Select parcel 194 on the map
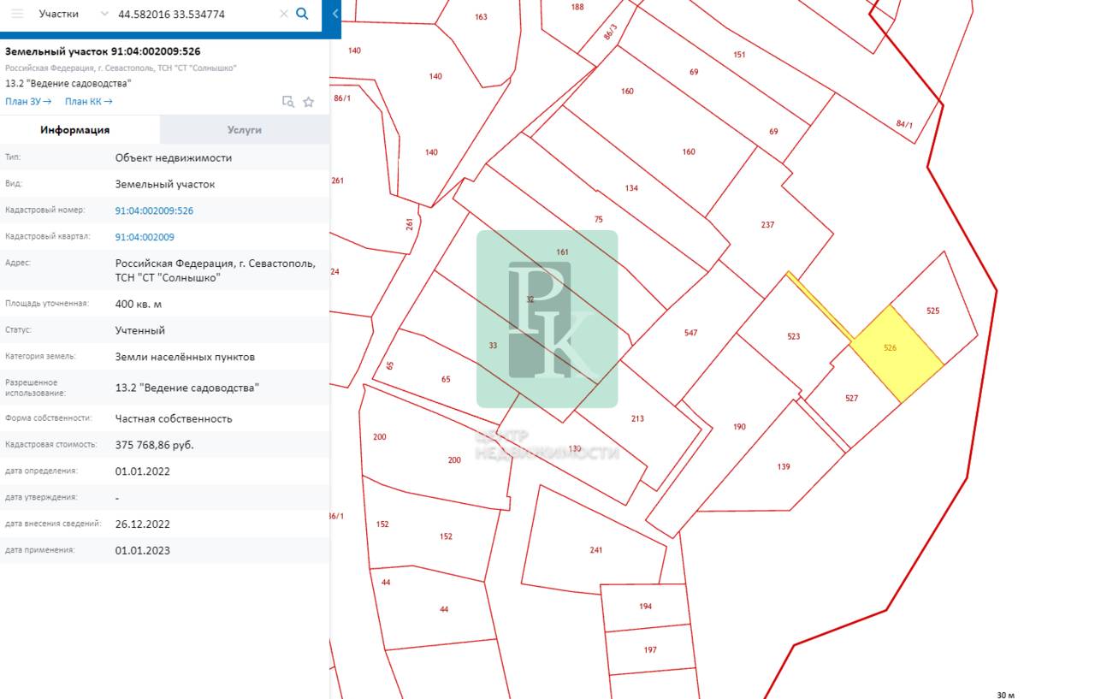Screen dimensions: 1095x699 pyautogui.click(x=645, y=607)
